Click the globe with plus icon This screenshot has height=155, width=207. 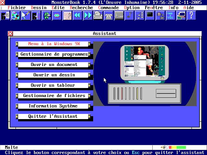click(47, 16)
